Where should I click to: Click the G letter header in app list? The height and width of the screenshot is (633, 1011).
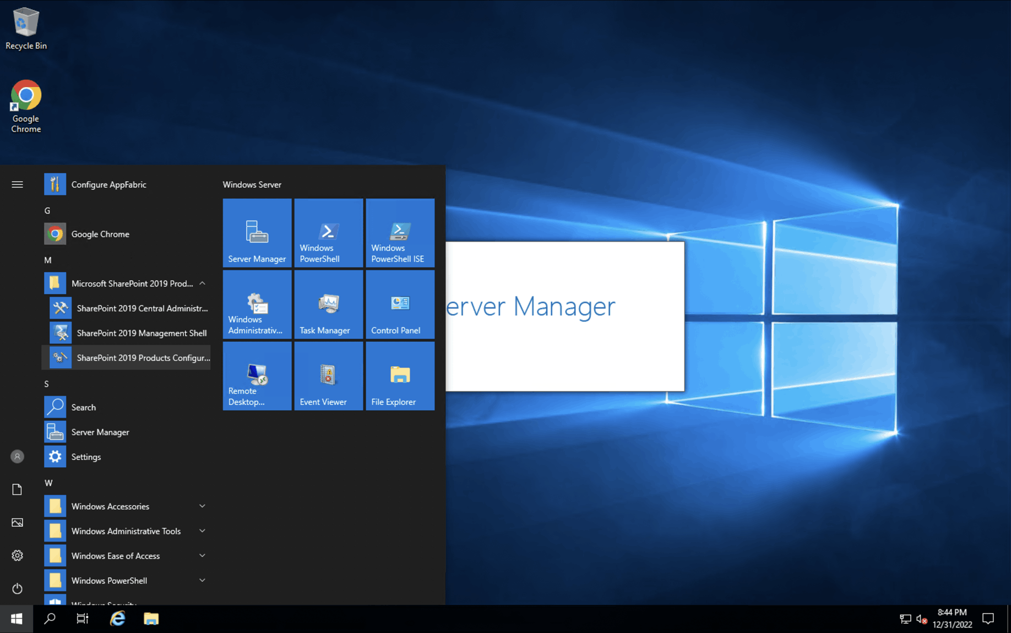47,210
